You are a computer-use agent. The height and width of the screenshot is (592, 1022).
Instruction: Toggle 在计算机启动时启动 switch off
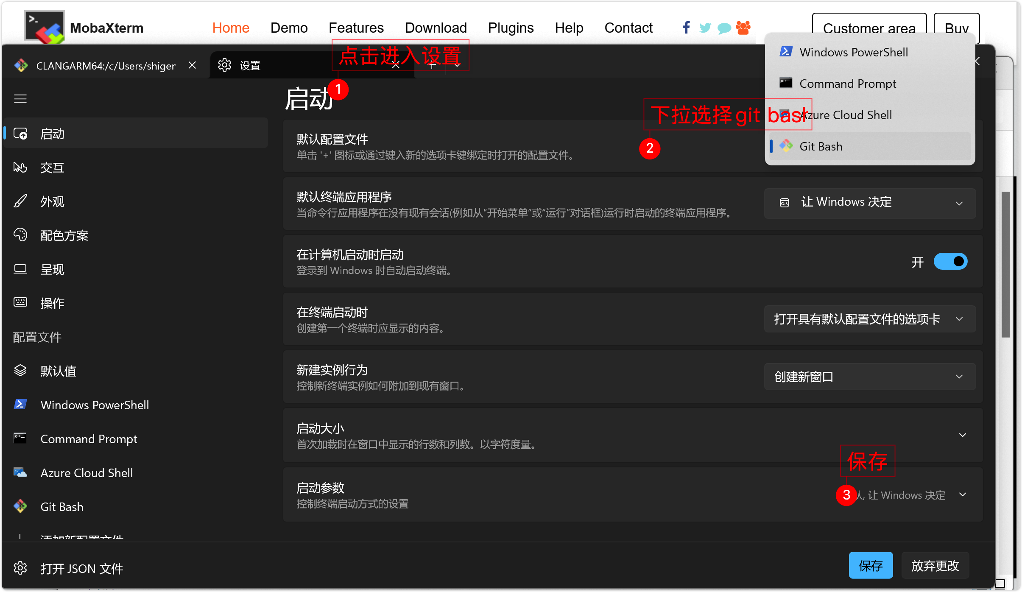(x=951, y=262)
